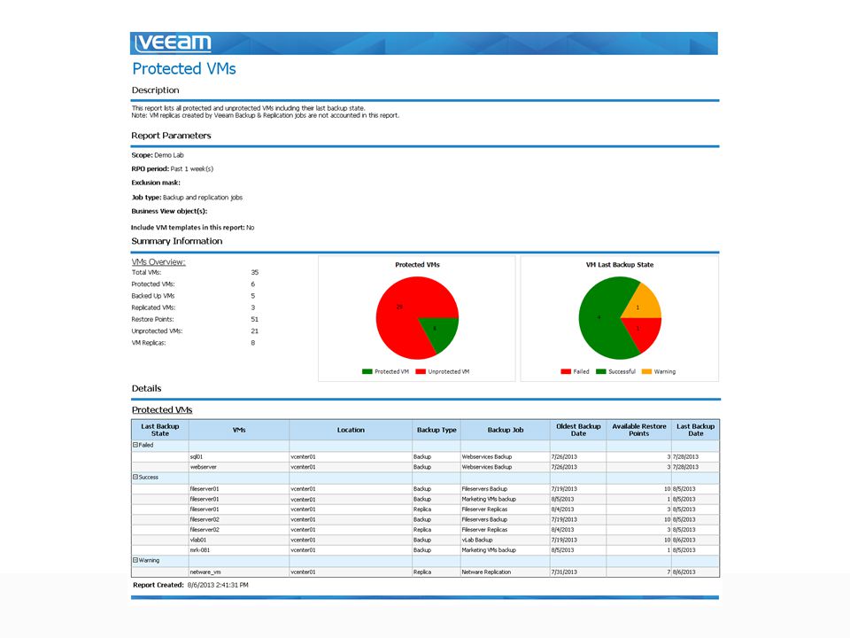The width and height of the screenshot is (850, 638).
Task: Click the underlined VMs Overview link
Action: coord(158,261)
